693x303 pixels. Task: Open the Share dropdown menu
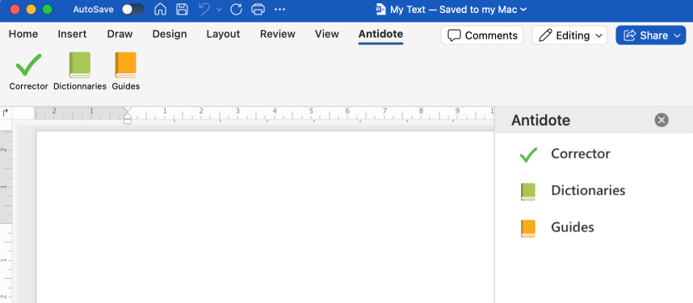coord(651,35)
